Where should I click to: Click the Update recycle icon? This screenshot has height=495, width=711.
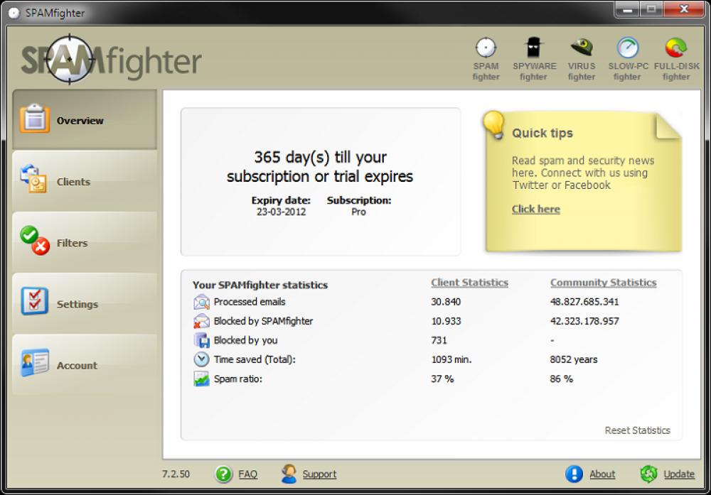[x=648, y=474]
